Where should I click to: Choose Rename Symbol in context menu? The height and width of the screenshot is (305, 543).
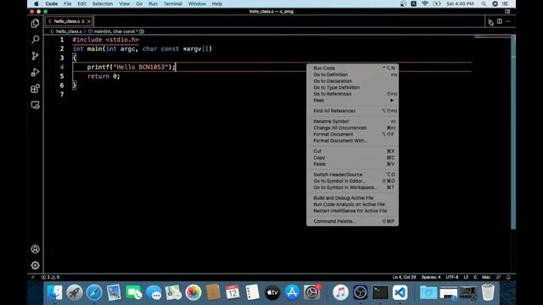353,121
